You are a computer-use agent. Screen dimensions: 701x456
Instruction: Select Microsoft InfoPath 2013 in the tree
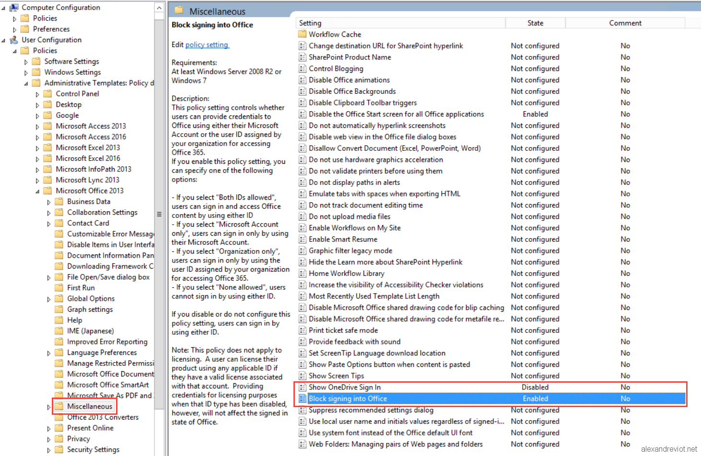pos(93,169)
